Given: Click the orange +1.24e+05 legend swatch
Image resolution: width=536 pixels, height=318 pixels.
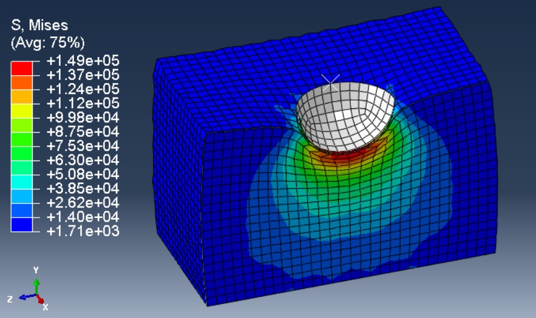Looking at the screenshot, I should [22, 82].
